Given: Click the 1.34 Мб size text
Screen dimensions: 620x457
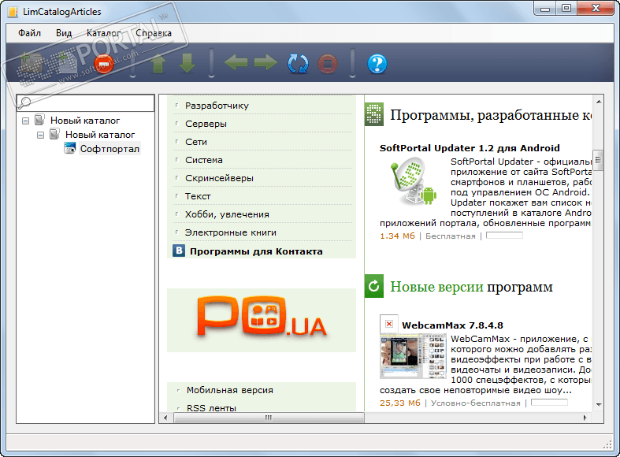Looking at the screenshot, I should tap(397, 236).
